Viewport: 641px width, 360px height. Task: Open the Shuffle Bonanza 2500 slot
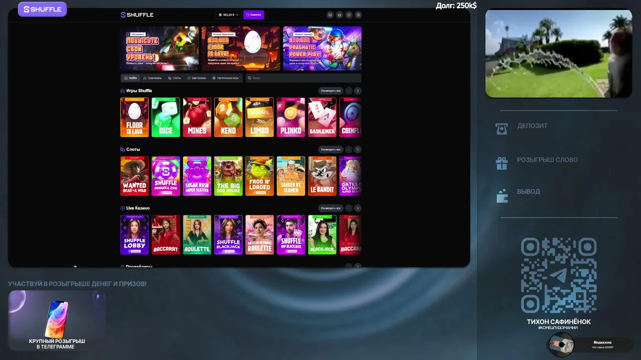pyautogui.click(x=166, y=176)
